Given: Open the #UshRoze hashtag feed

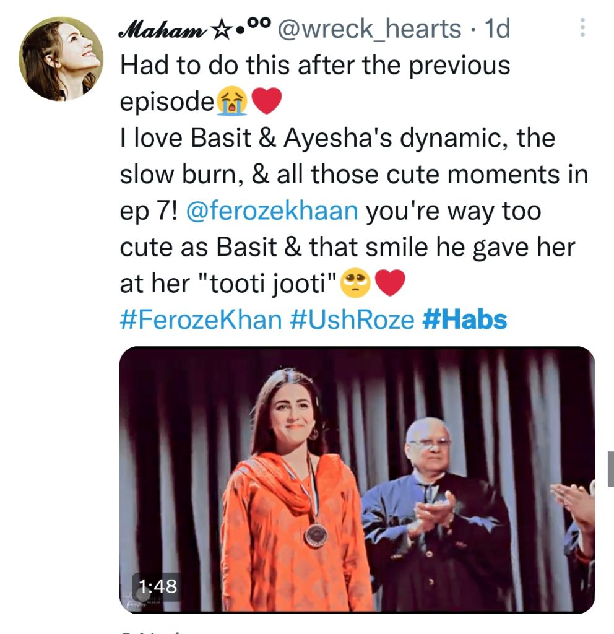Looking at the screenshot, I should click(352, 320).
